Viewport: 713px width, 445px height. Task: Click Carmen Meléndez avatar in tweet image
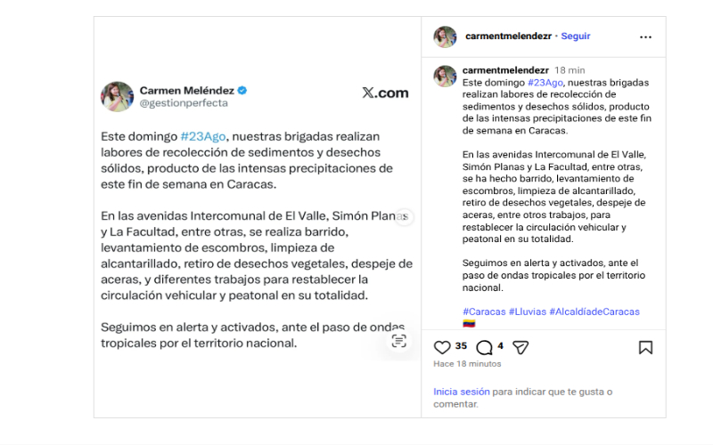coord(118,97)
